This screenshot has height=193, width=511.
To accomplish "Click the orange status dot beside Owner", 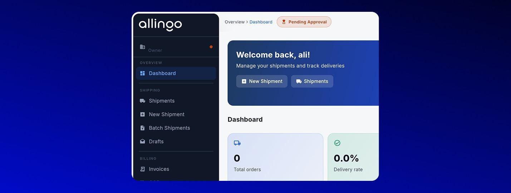I will 211,47.
